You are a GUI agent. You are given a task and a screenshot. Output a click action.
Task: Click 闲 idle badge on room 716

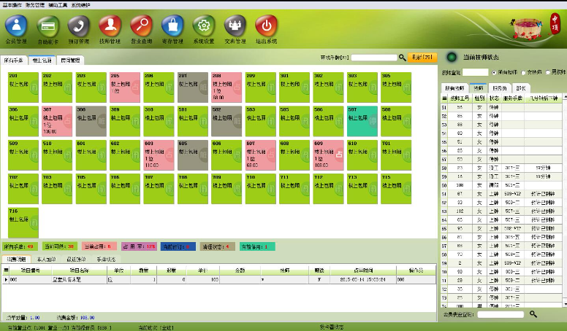tap(34, 222)
